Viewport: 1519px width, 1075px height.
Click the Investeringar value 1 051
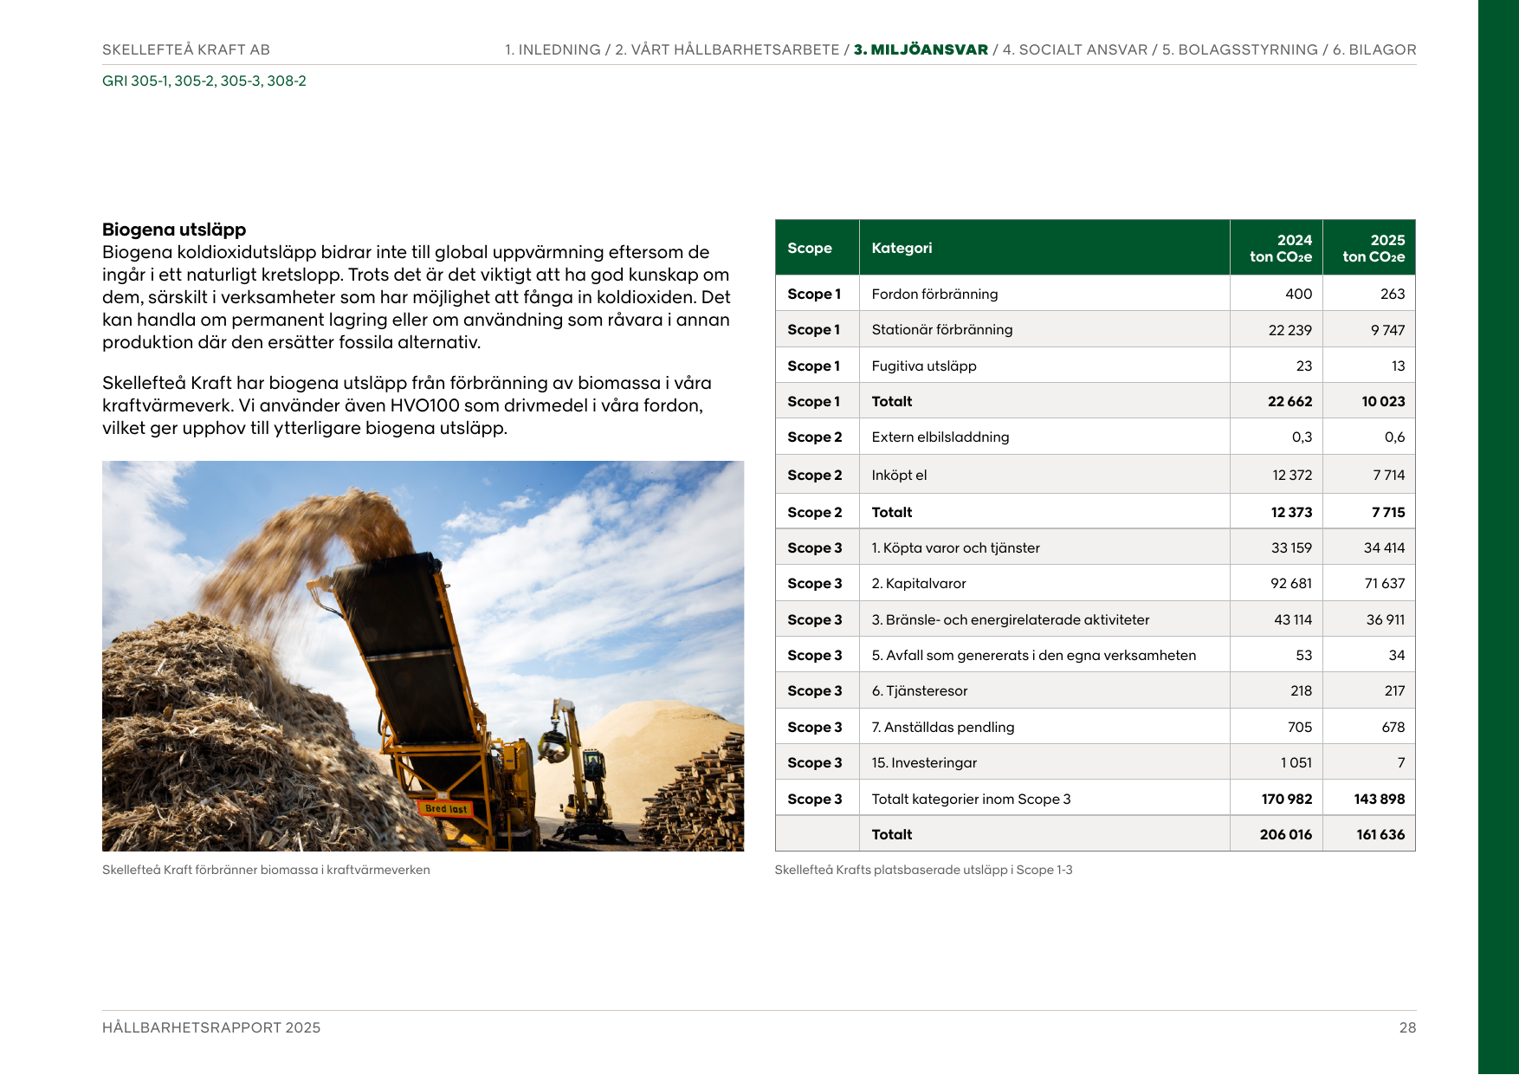(1296, 763)
